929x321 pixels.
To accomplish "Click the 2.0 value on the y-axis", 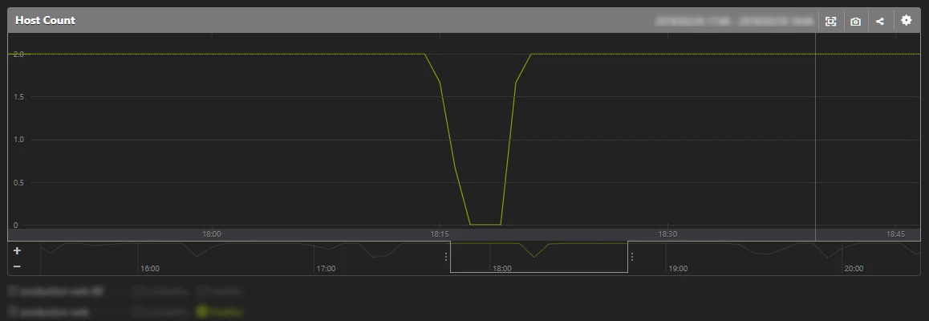I will point(18,54).
